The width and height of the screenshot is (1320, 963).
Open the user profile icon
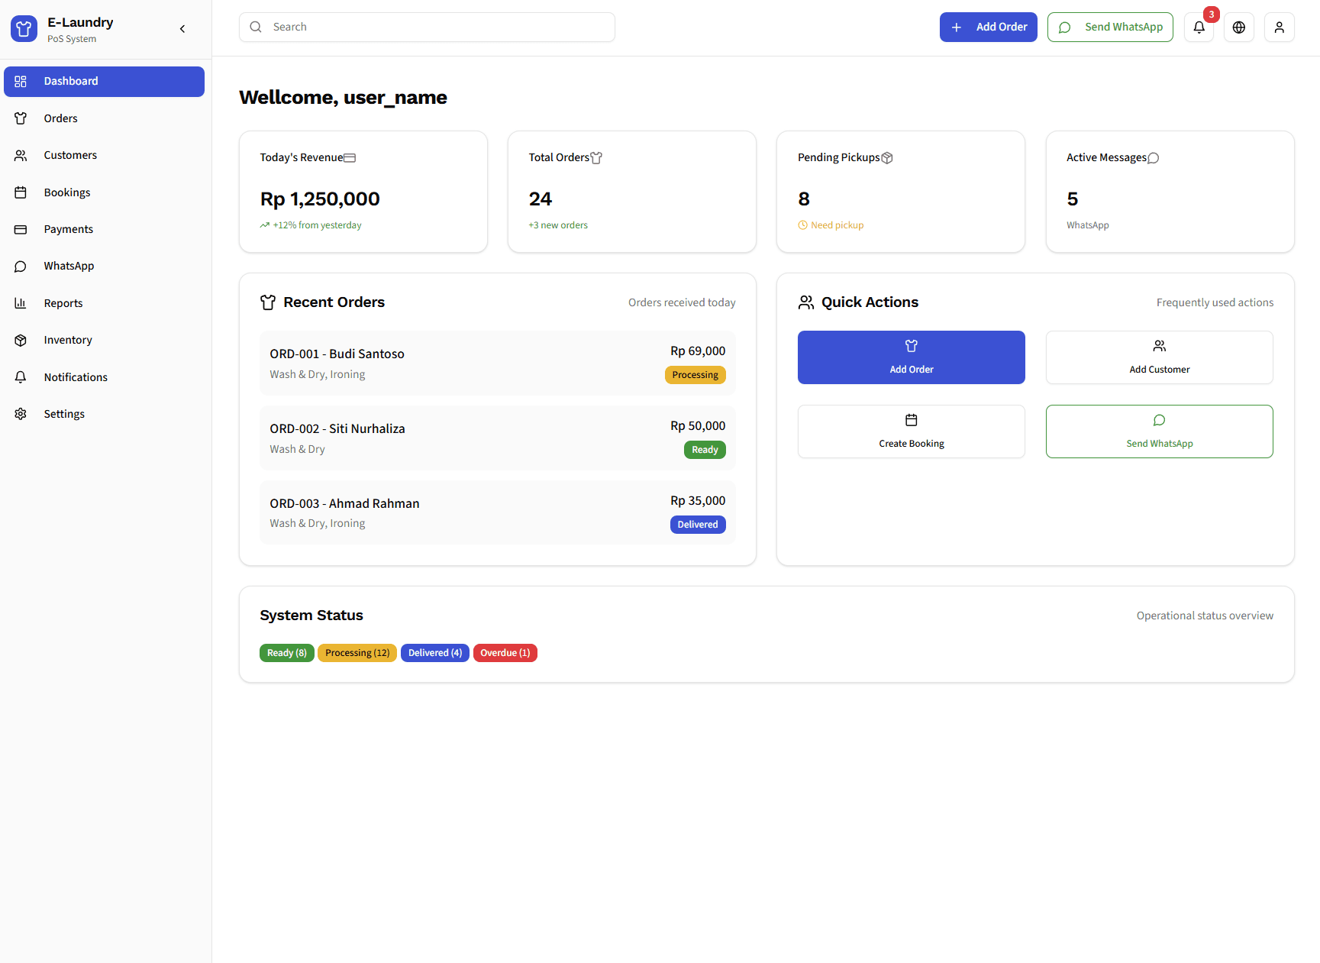point(1280,27)
